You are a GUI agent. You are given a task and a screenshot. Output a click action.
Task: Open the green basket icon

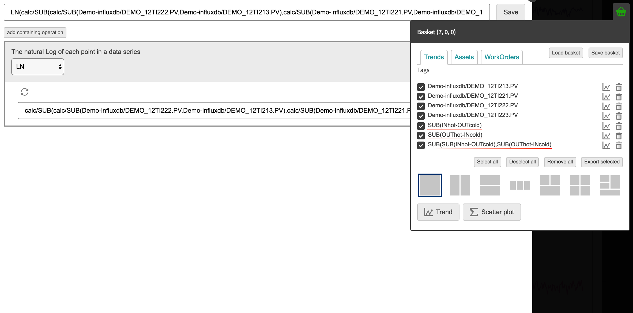point(621,12)
